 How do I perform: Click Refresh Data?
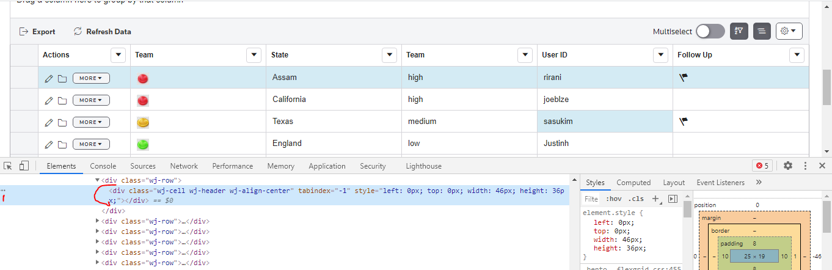click(x=102, y=32)
